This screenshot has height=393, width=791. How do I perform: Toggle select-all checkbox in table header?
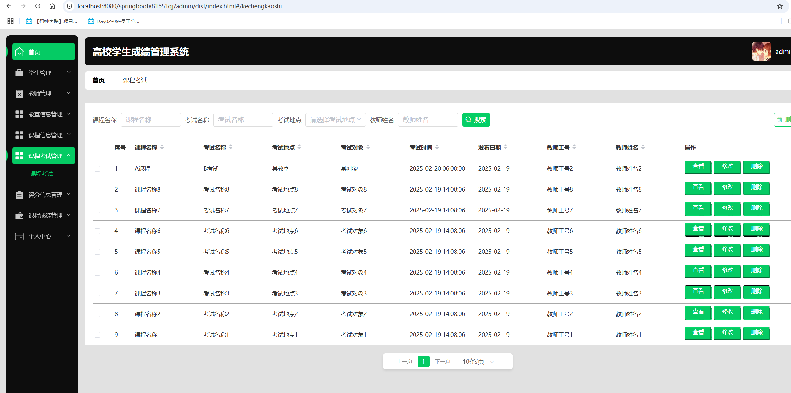point(97,148)
